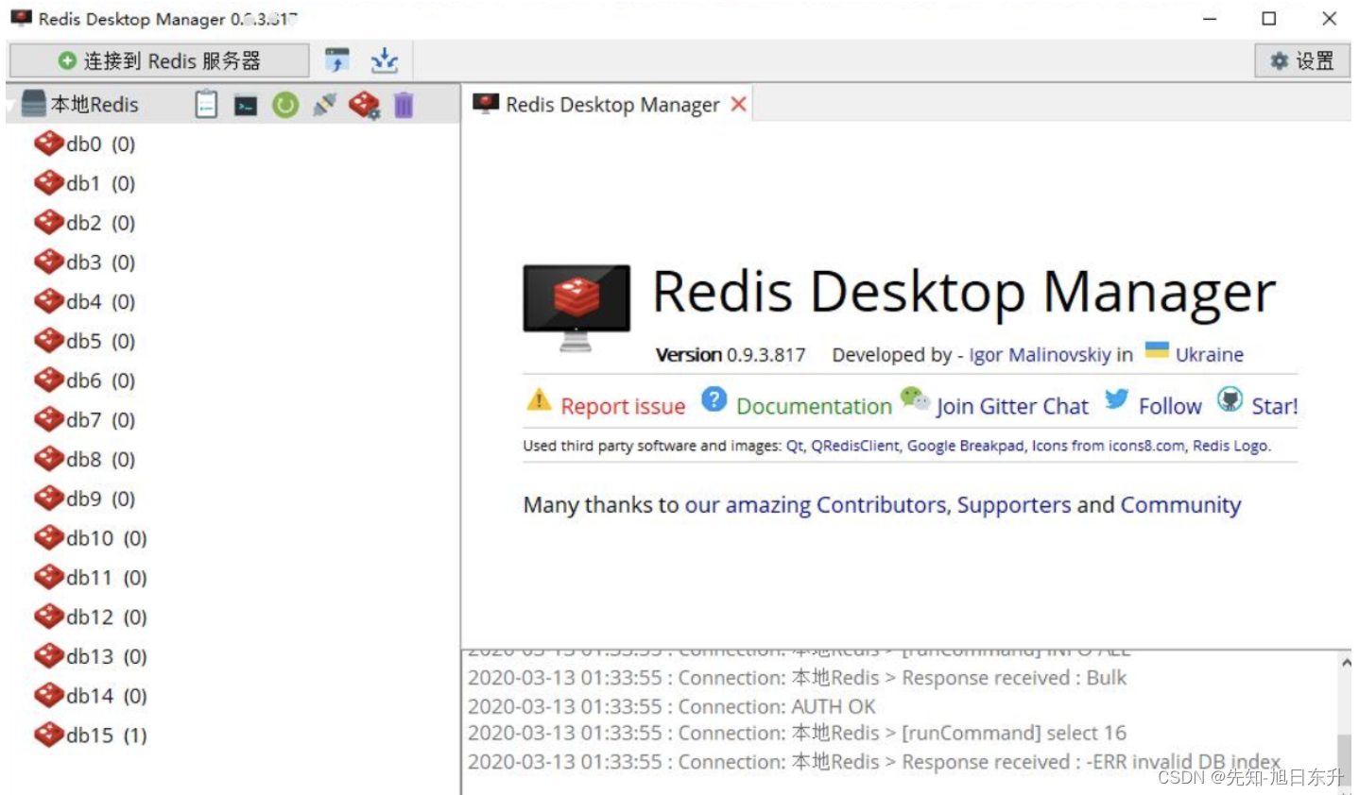Open the Qt third-party link
The width and height of the screenshot is (1359, 795).
(795, 447)
